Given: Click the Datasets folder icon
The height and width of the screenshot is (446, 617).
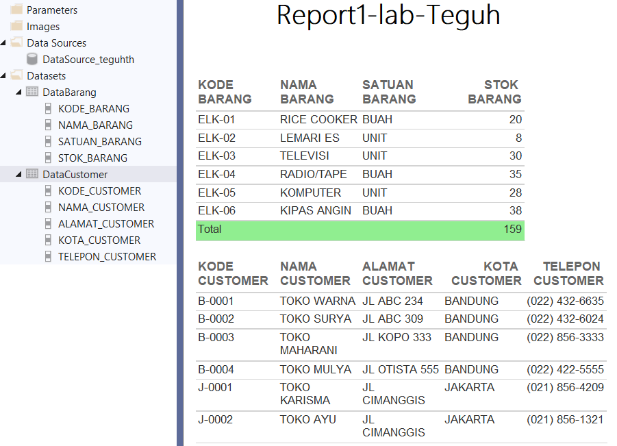Looking at the screenshot, I should click(x=16, y=75).
